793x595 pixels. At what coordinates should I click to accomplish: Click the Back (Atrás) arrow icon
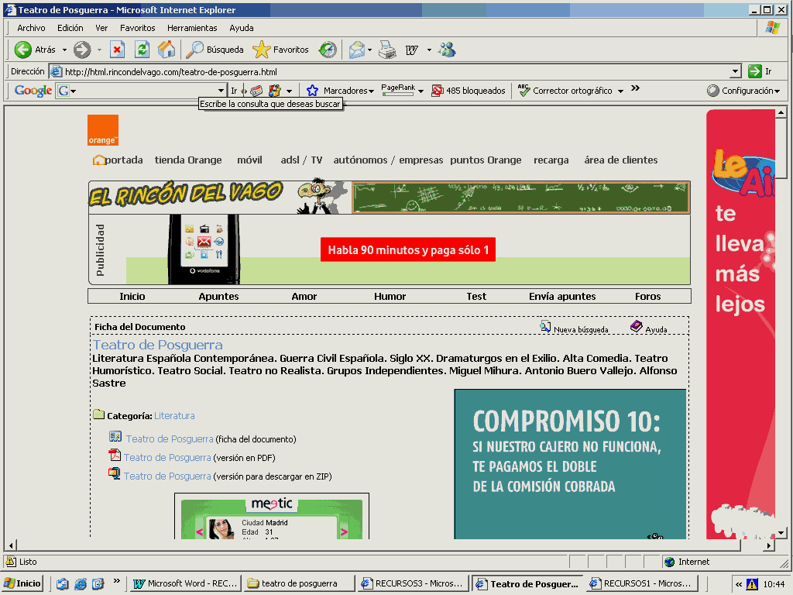pyautogui.click(x=22, y=50)
